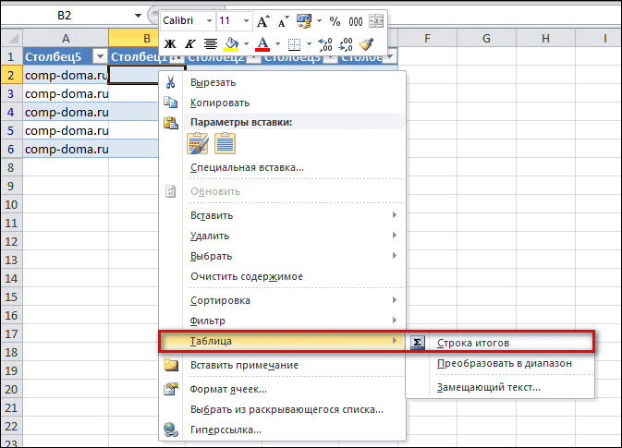Open the Столбец5 header filter dropdown

pyautogui.click(x=99, y=56)
